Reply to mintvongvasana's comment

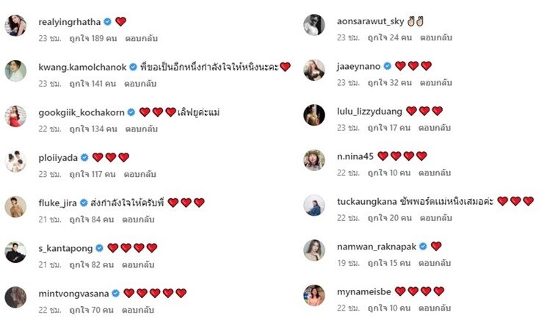138,310
